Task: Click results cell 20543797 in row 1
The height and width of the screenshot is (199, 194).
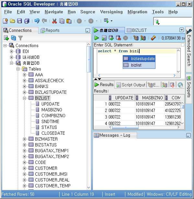Action: [173, 104]
